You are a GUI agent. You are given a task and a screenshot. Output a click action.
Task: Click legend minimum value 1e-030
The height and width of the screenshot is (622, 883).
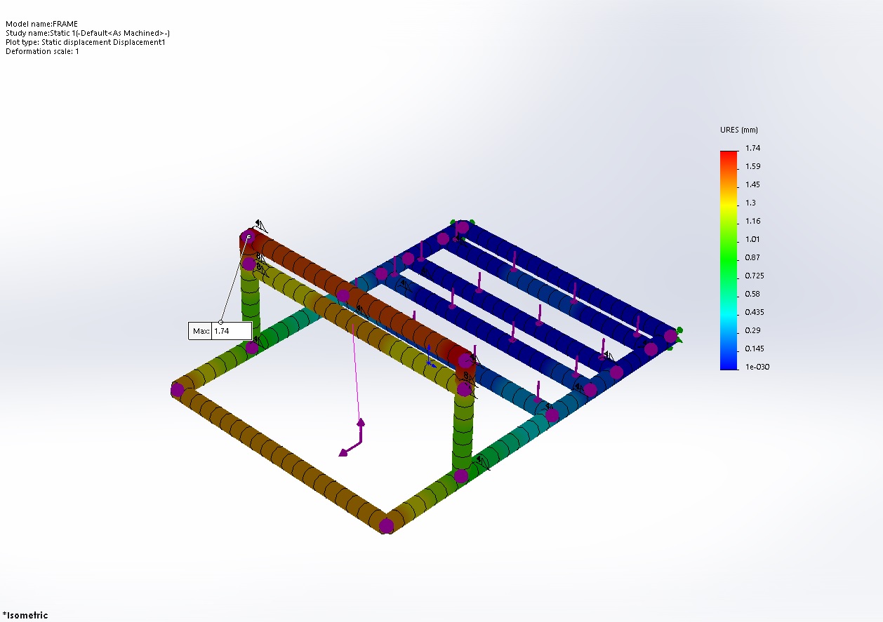[x=757, y=367]
